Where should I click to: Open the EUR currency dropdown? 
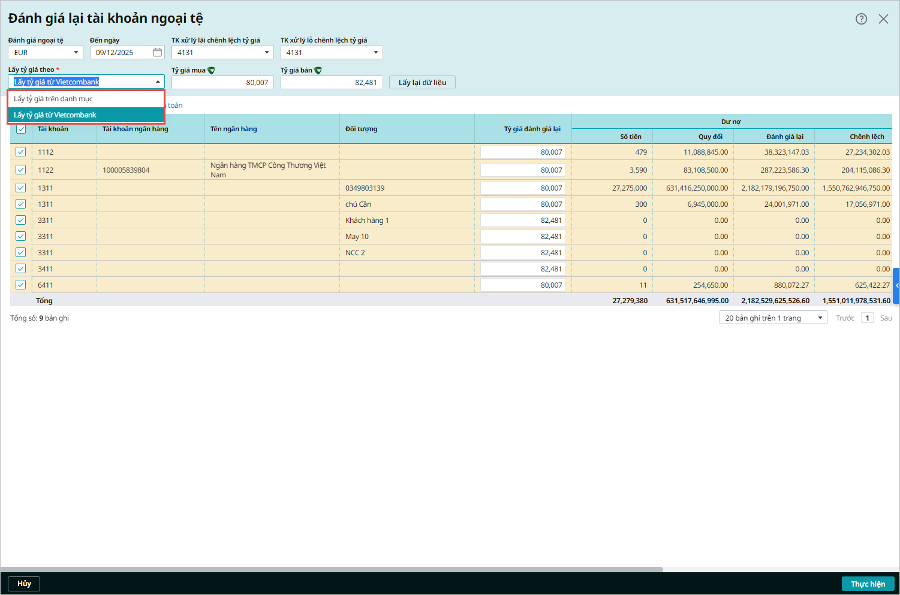tap(46, 53)
